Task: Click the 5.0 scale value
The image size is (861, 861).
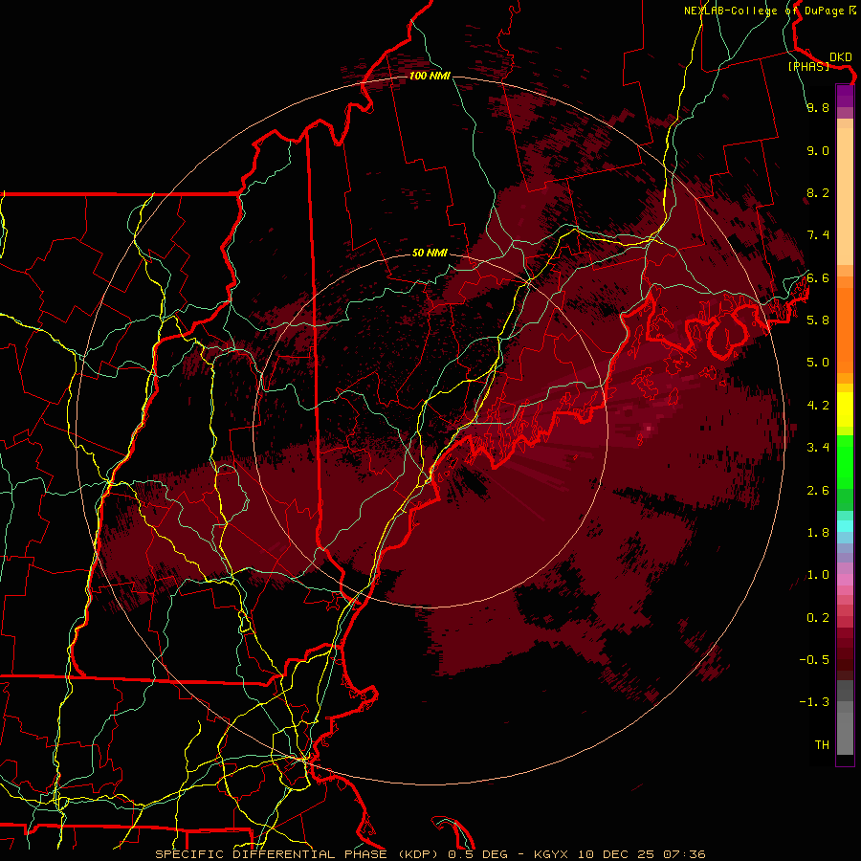Action: click(x=818, y=363)
